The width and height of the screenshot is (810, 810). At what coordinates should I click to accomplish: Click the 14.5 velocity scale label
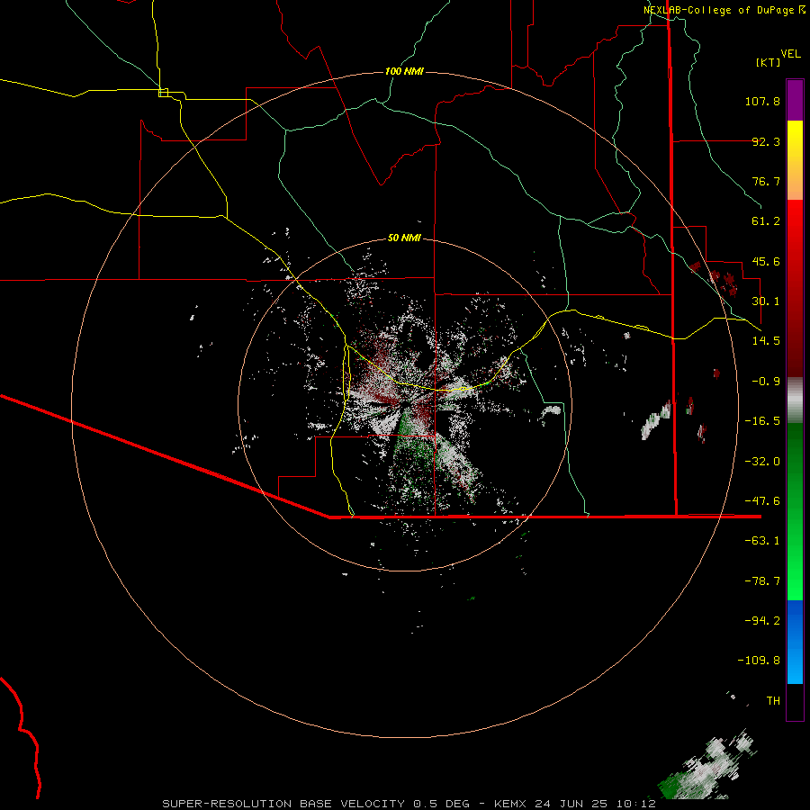coord(766,341)
